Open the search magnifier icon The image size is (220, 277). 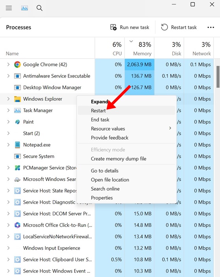[x=39, y=8]
